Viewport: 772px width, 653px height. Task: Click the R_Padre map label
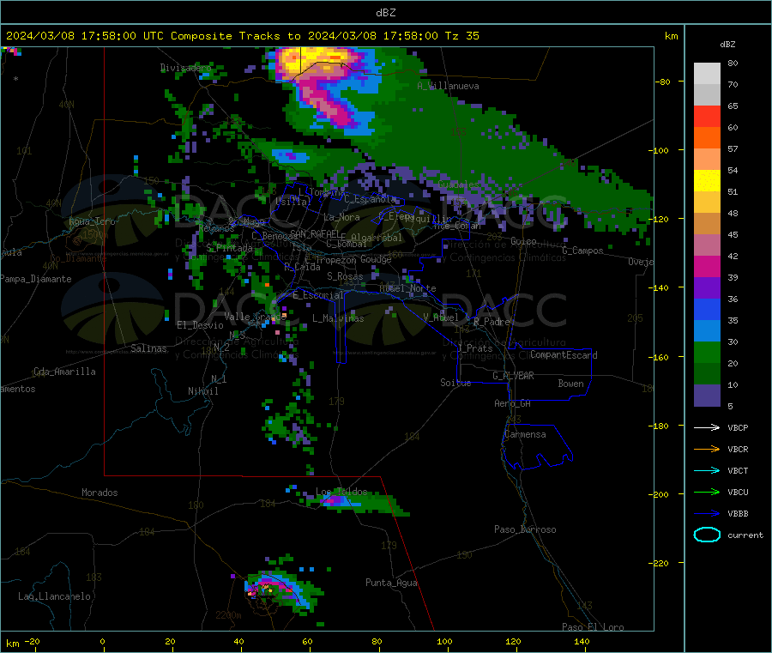492,322
